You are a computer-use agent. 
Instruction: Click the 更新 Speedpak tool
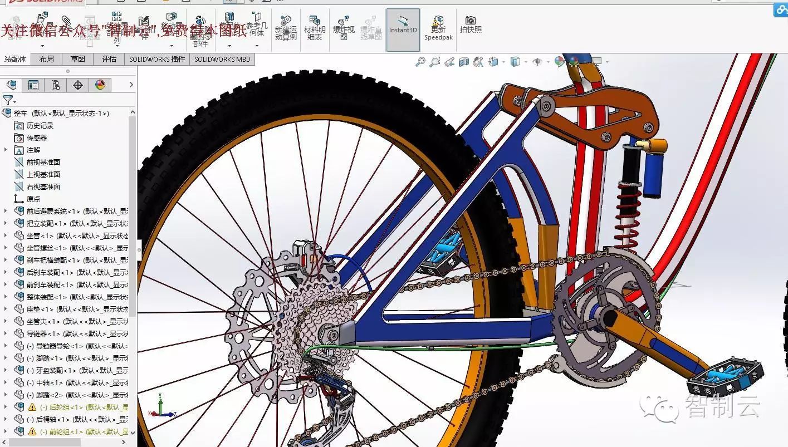pos(438,28)
